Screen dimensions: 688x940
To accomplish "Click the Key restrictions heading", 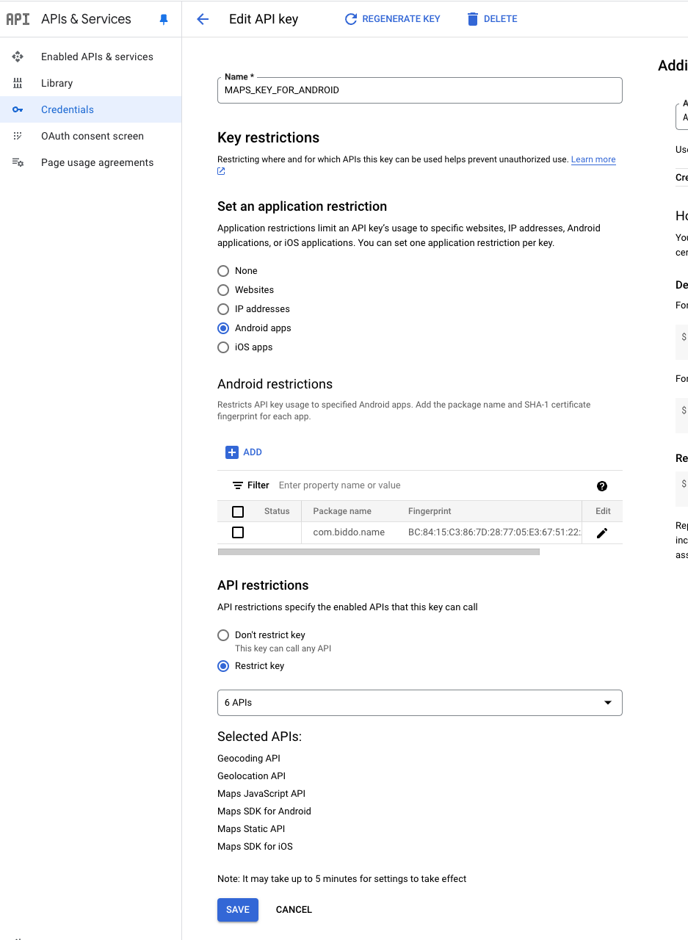I will click(268, 137).
